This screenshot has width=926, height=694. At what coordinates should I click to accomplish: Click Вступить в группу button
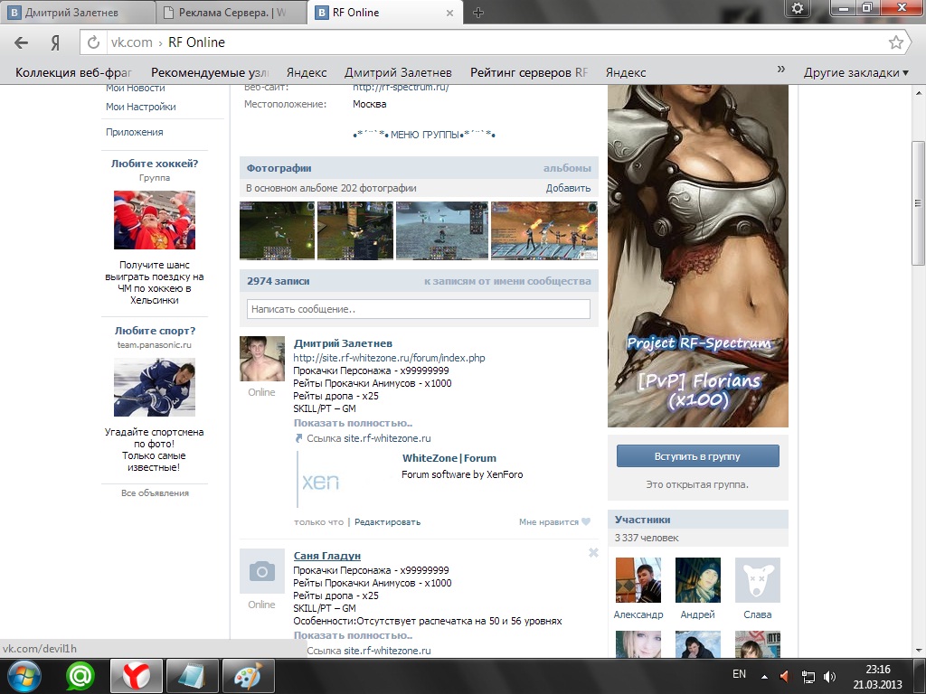697,456
